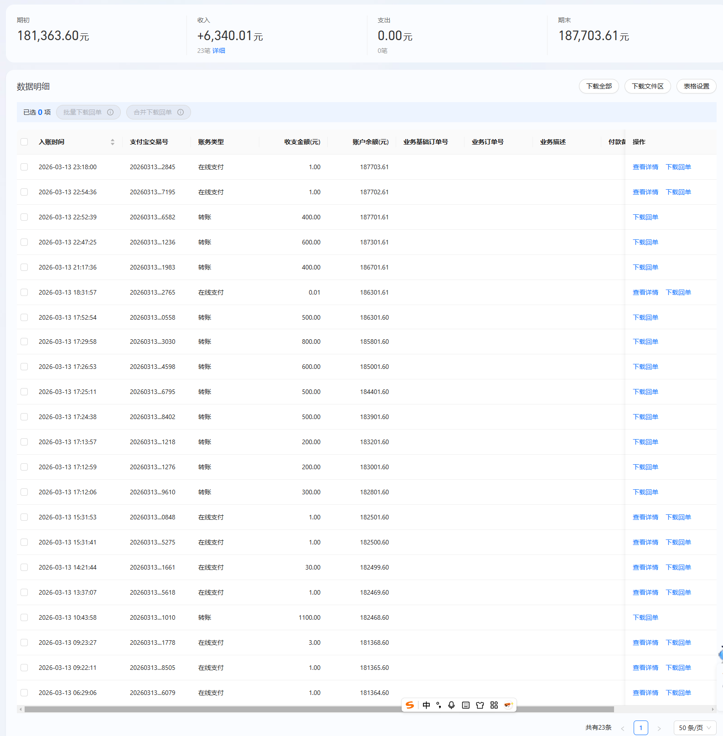Open 表格设置 table settings
This screenshot has width=723, height=736.
[x=696, y=86]
